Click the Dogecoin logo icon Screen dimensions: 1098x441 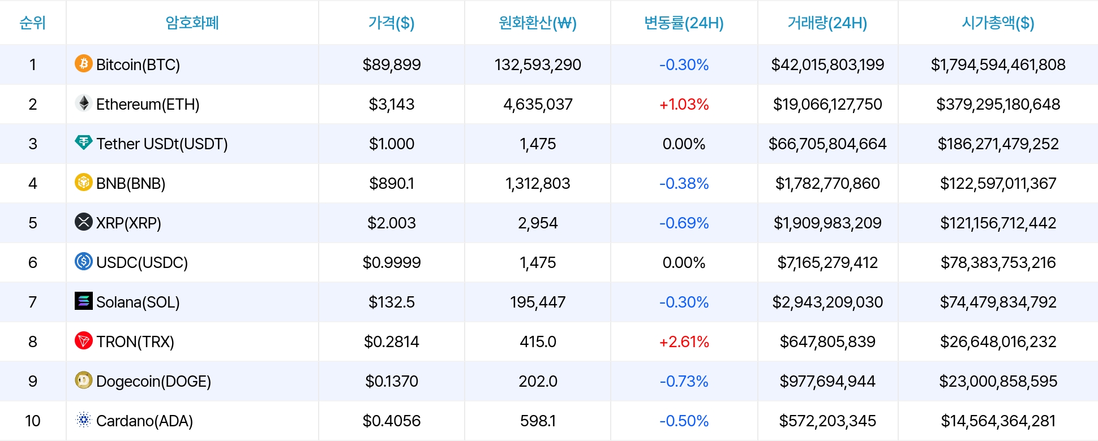click(x=84, y=380)
